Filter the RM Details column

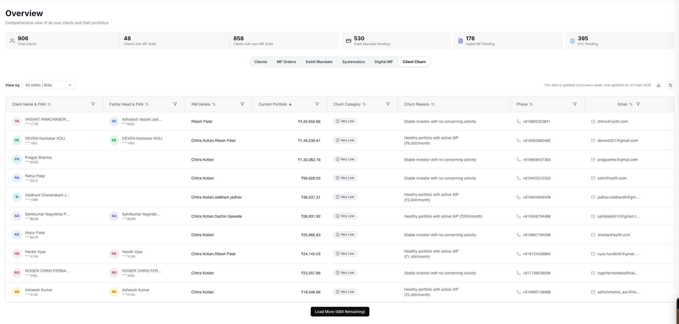242,104
